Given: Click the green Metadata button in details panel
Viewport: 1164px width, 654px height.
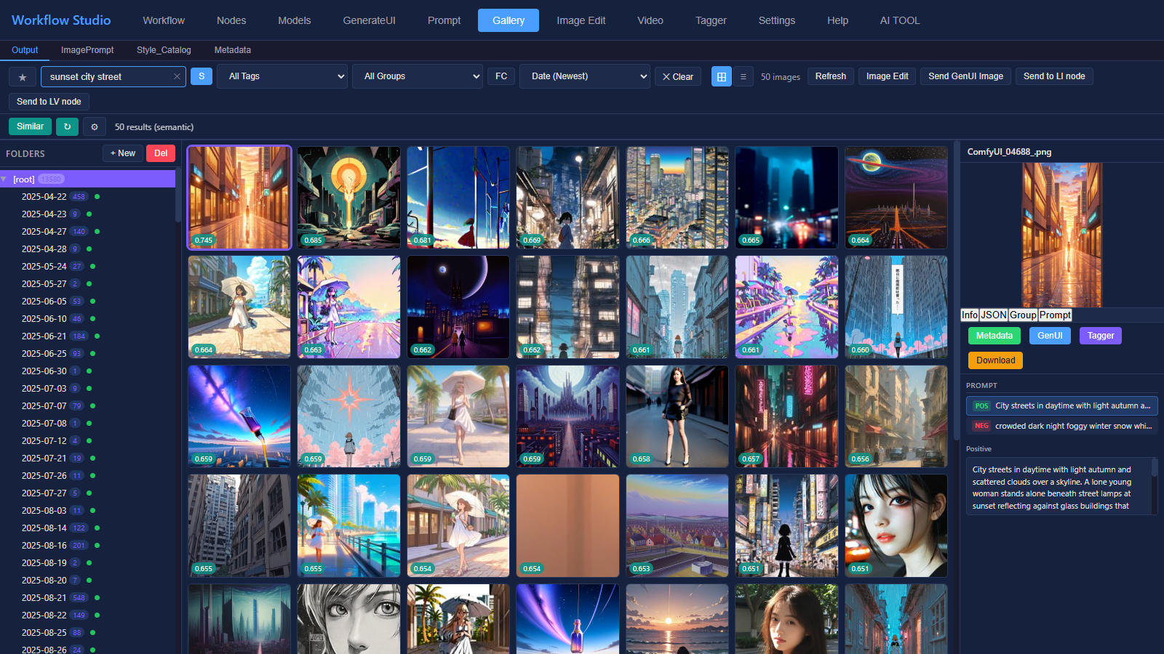Looking at the screenshot, I should tap(994, 336).
